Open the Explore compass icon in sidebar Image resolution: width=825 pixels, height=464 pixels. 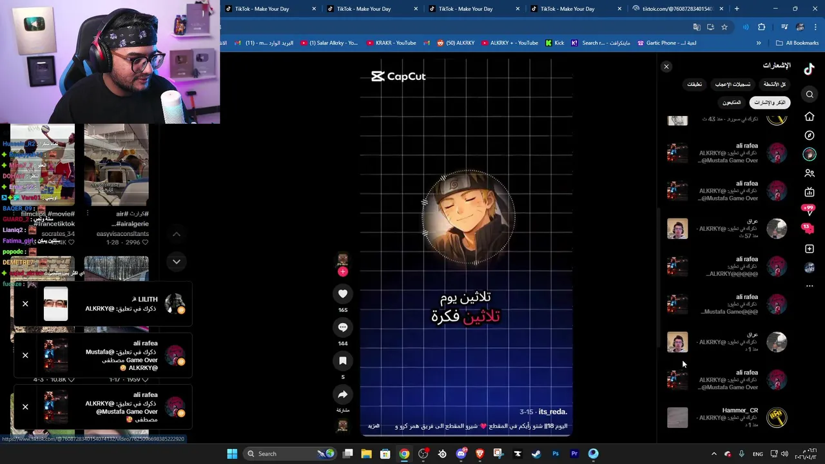(810, 135)
